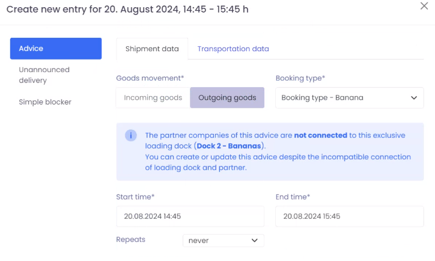Expand the Booking type dropdown
Image resolution: width=435 pixels, height=261 pixels.
pyautogui.click(x=349, y=97)
